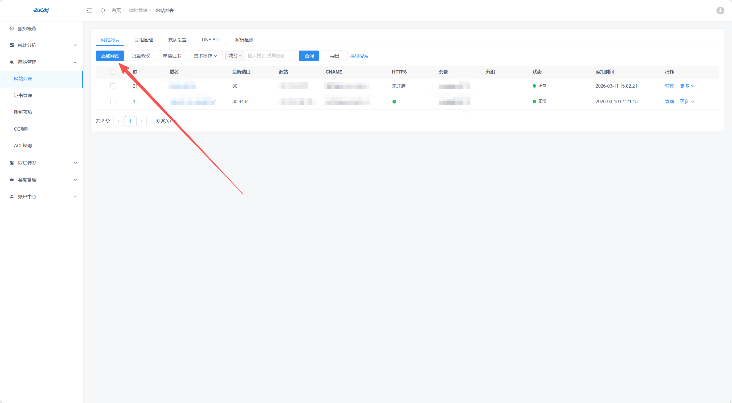The image size is (732, 403).
Task: Click the domain search input field
Action: tap(271, 56)
